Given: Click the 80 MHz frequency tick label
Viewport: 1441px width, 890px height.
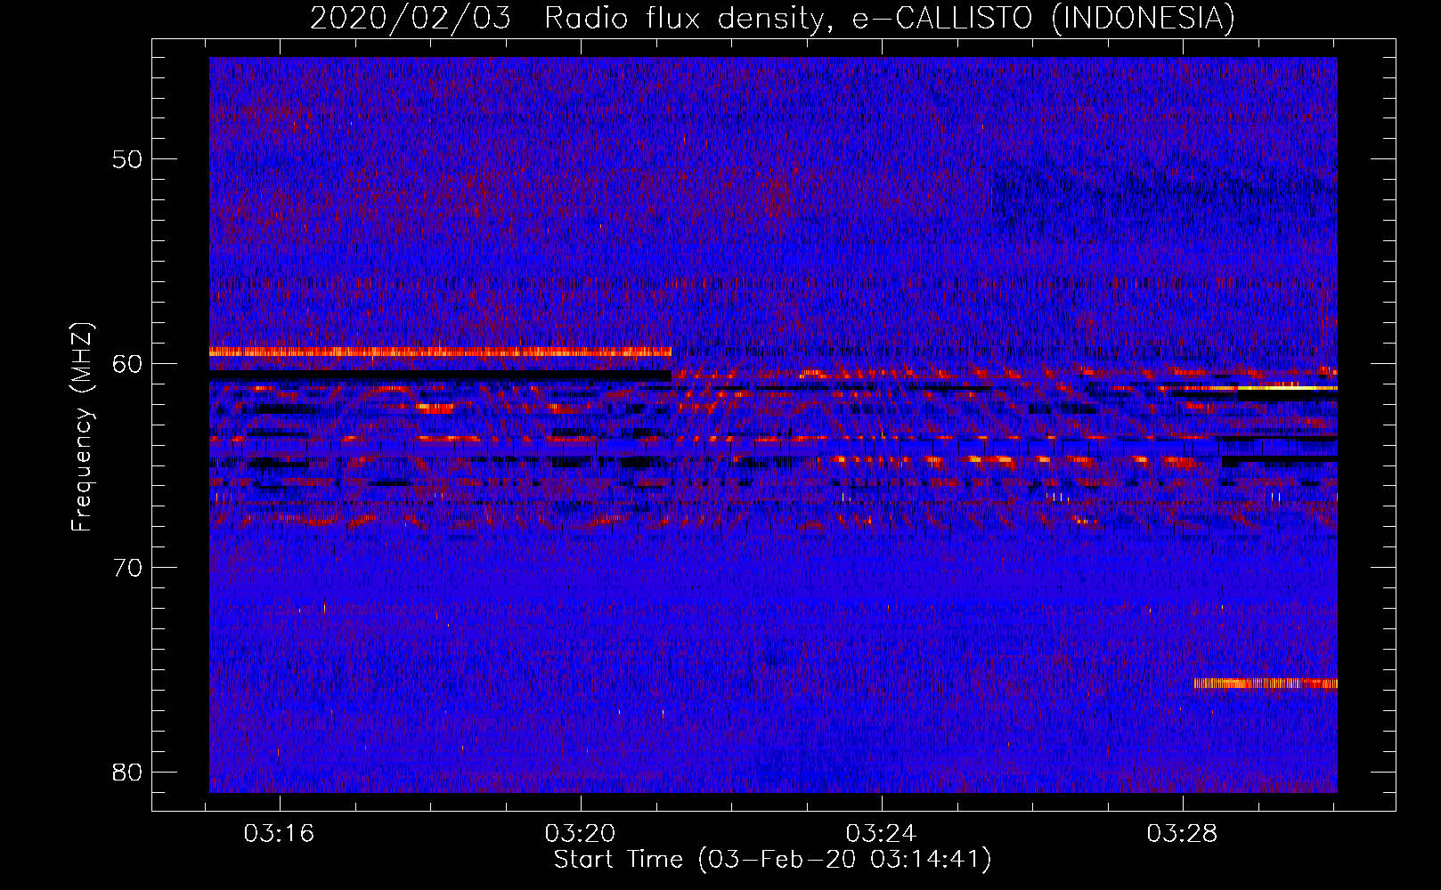Looking at the screenshot, I should 127,772.
